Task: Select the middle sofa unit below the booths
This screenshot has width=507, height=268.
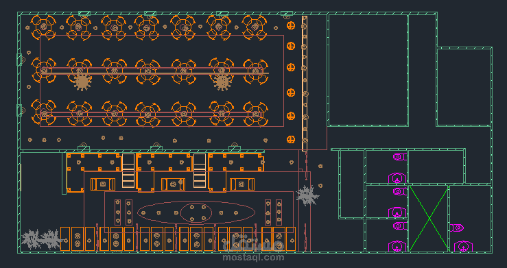Action: click(x=174, y=184)
